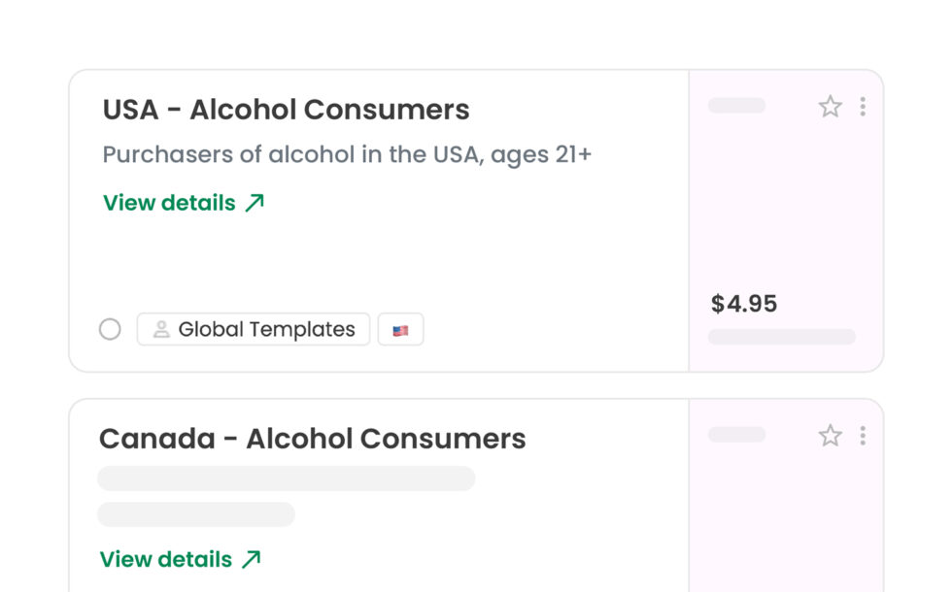
Task: Star the Canada Alcohol Consumers template
Action: tap(830, 436)
